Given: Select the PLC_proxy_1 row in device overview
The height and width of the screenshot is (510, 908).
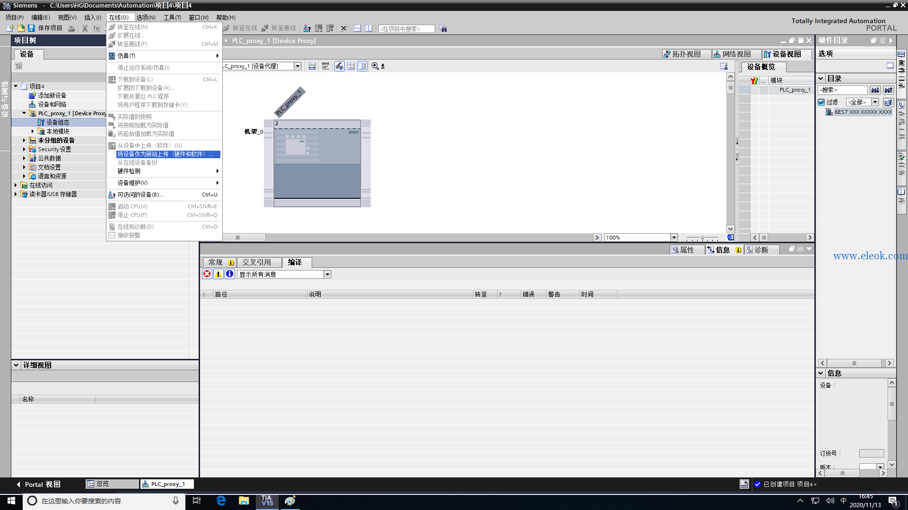Looking at the screenshot, I should click(x=776, y=90).
